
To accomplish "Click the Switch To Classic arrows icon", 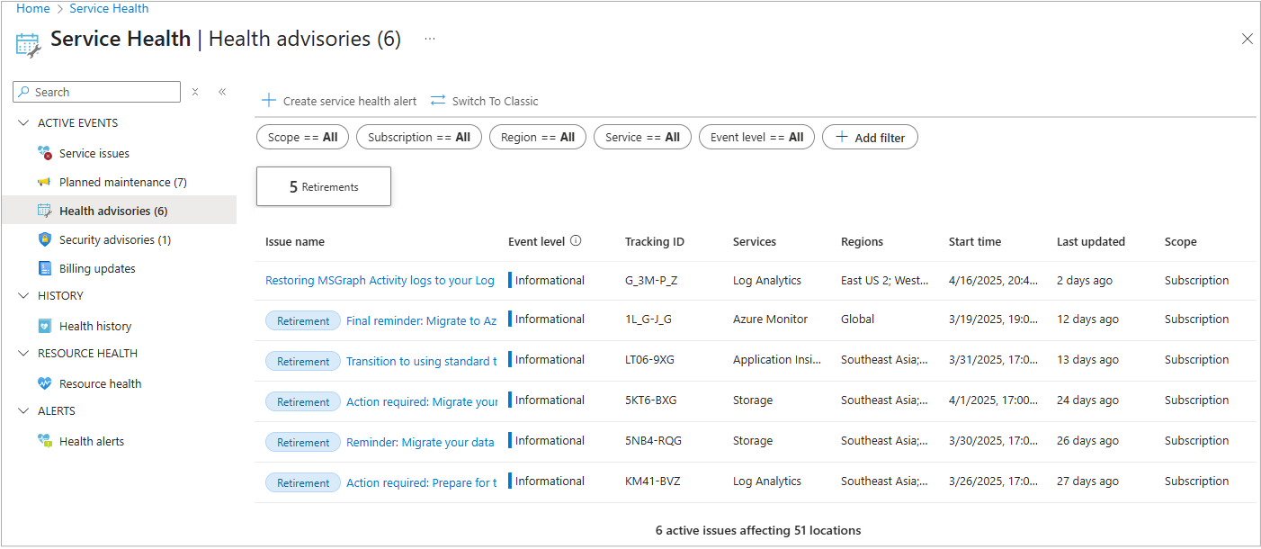I will [x=438, y=100].
